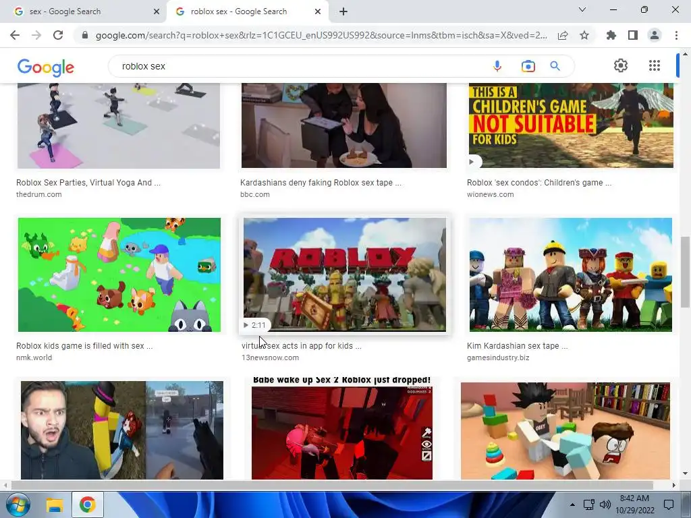Reload the current page
Screen dimensions: 691x518
[58, 35]
